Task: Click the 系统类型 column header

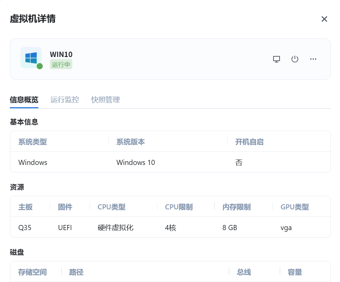Action: [33, 142]
